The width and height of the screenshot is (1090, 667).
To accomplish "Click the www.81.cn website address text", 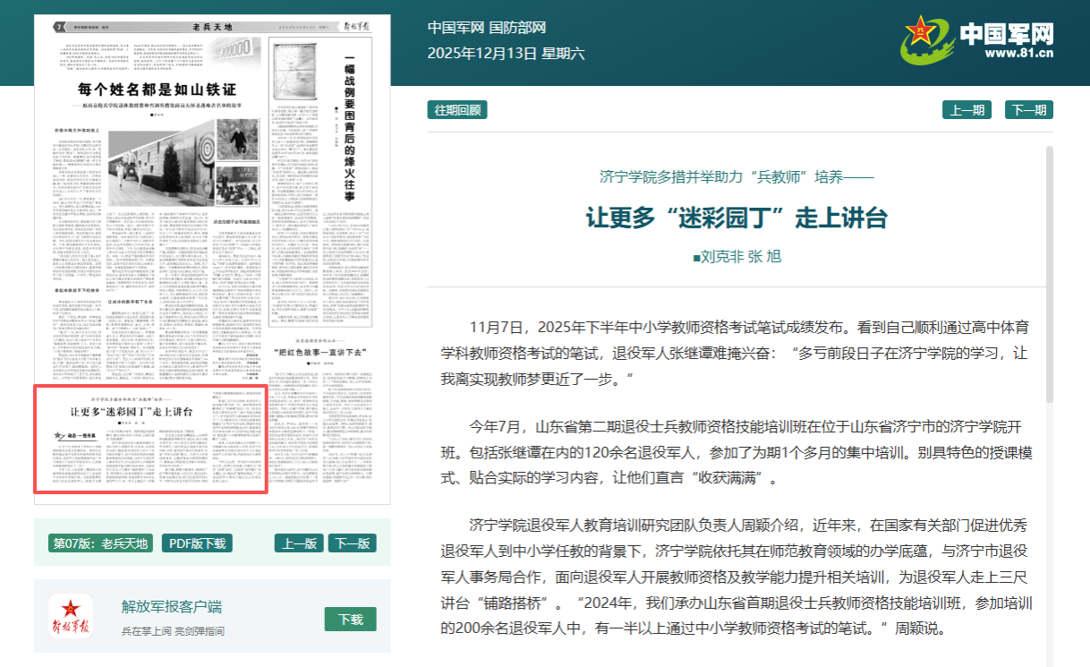I will (x=1018, y=53).
